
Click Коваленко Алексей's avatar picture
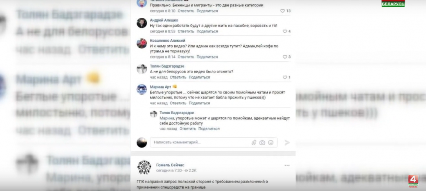(x=142, y=44)
